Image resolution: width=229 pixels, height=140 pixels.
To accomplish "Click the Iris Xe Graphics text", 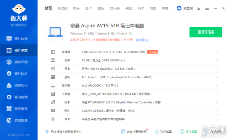I will (x=108, y=69).
